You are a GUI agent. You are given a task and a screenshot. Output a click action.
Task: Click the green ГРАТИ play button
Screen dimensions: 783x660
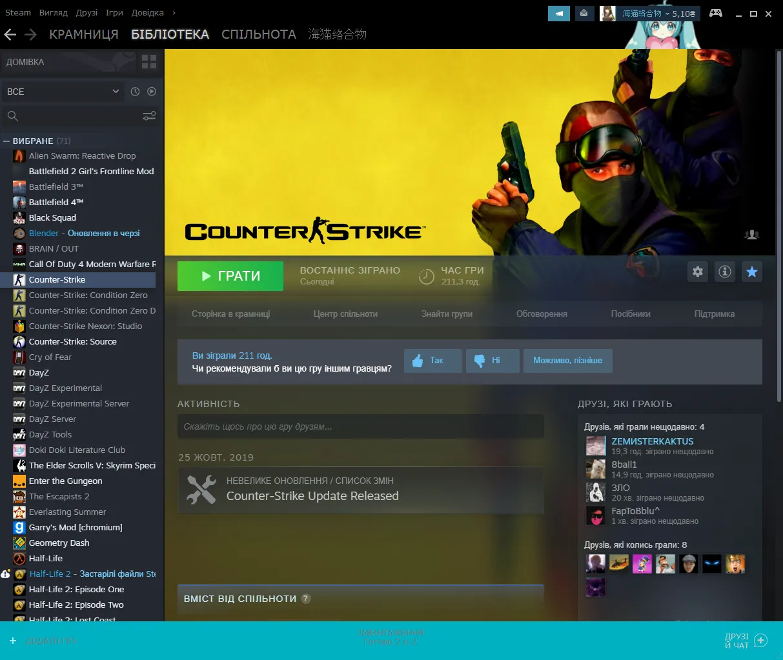(x=230, y=276)
